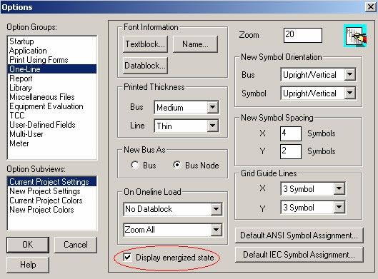Click into the Zoom value field
This screenshot has width=378, height=279.
pos(303,35)
